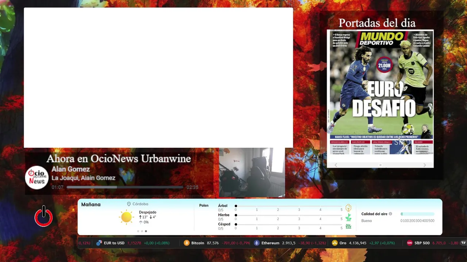Click the Árbol pollen level slider

point(289,206)
